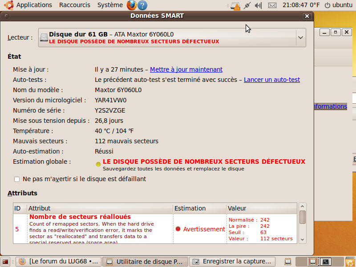Image resolution: width=356 pixels, height=267 pixels.
Task: Launch Firefox from the top panel
Action: coord(132,5)
